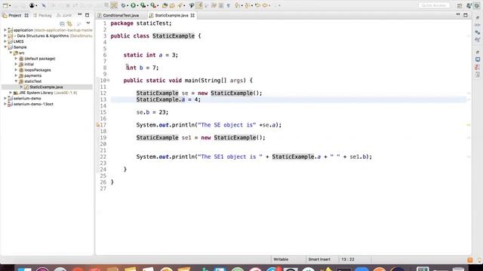Close the StaticExample.java editor tab
The height and width of the screenshot is (271, 483).
[192, 15]
